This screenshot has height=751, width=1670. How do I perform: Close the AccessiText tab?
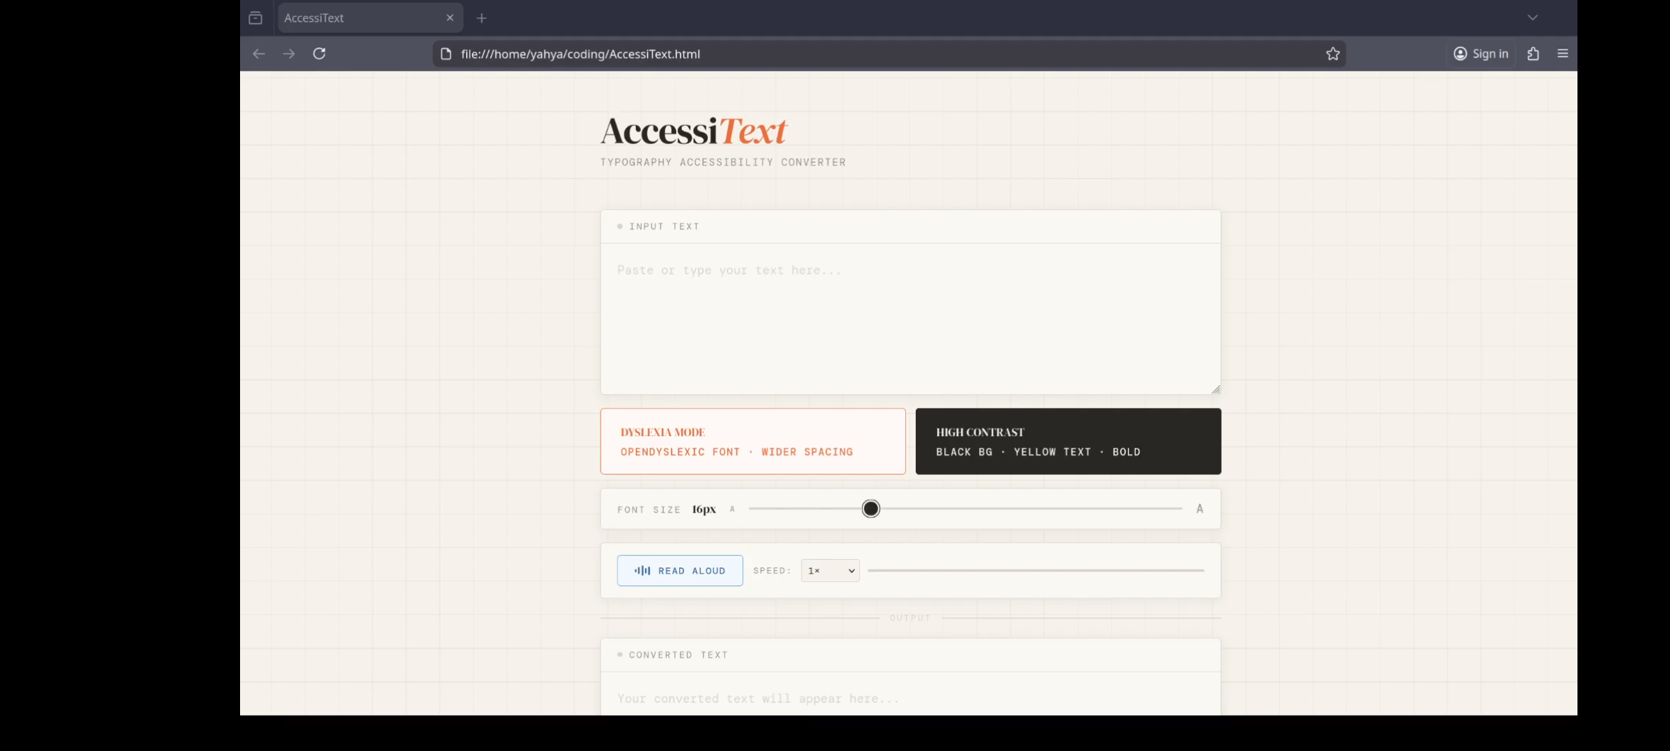pyautogui.click(x=450, y=18)
